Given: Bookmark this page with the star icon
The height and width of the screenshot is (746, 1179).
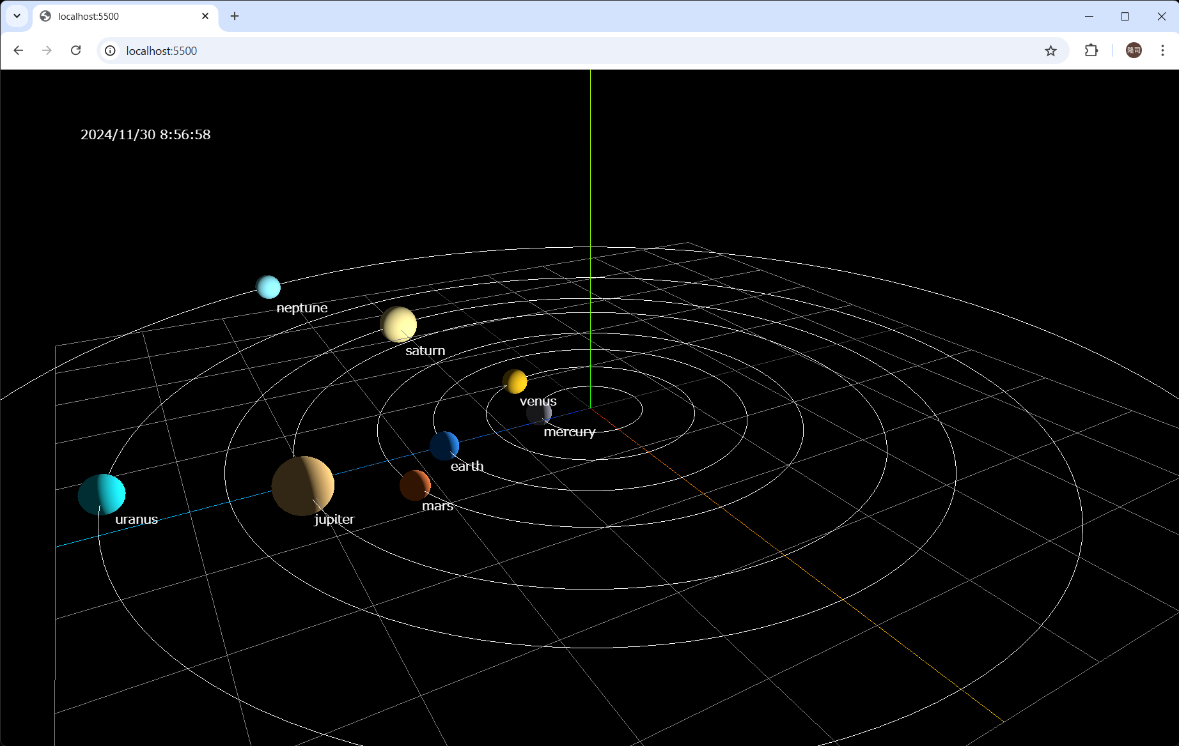Looking at the screenshot, I should [x=1050, y=50].
